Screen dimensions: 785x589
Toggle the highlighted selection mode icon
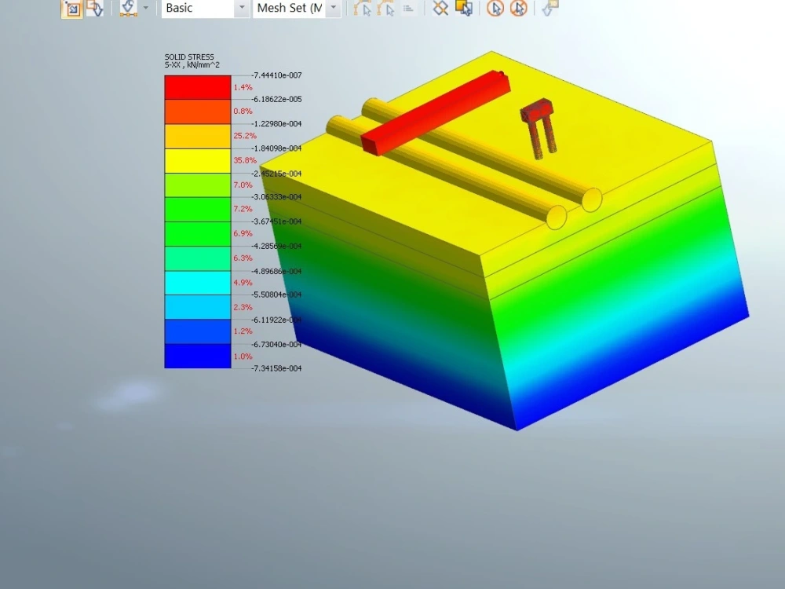point(72,9)
